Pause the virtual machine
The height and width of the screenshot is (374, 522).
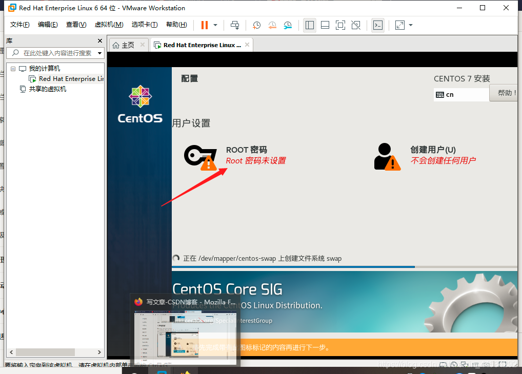(x=205, y=25)
